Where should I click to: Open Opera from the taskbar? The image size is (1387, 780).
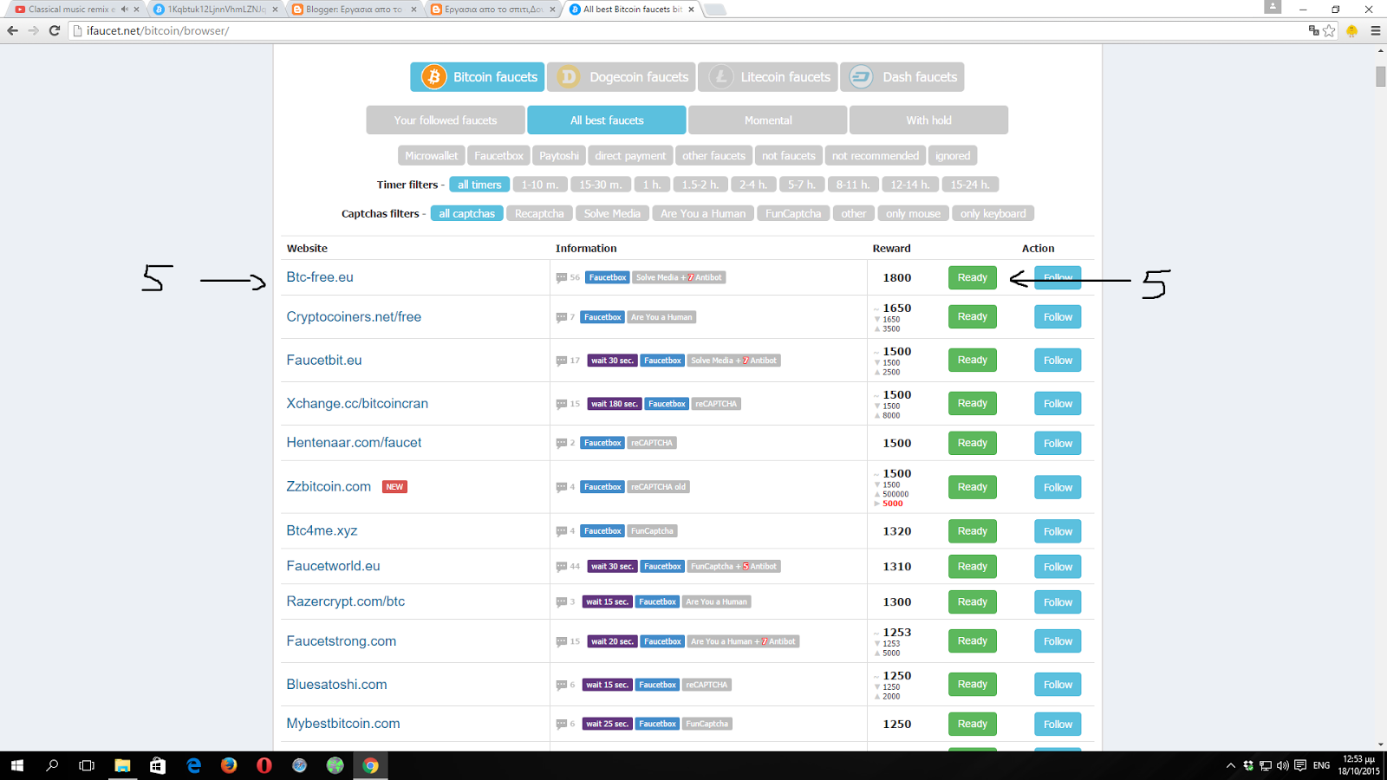pyautogui.click(x=264, y=765)
